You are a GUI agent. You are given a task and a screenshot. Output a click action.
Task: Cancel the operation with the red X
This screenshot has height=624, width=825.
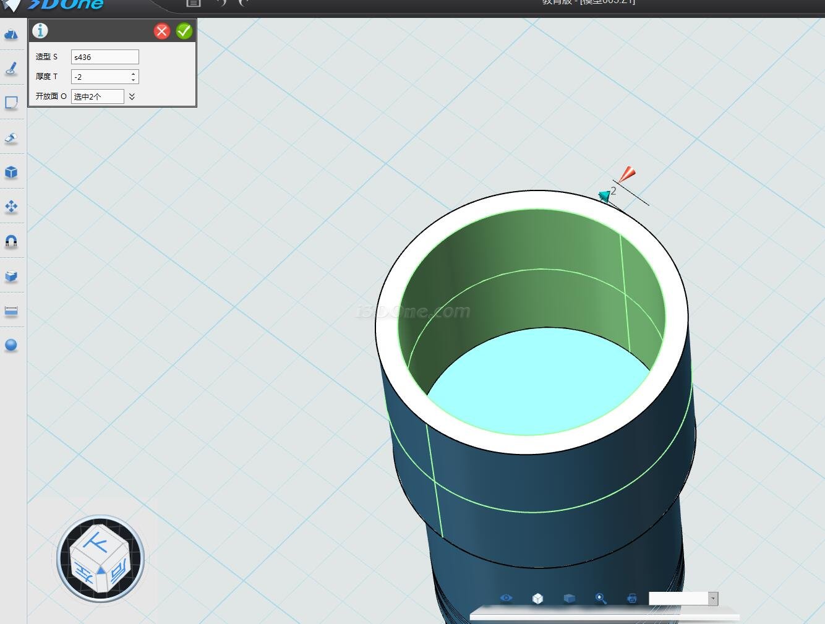[162, 31]
